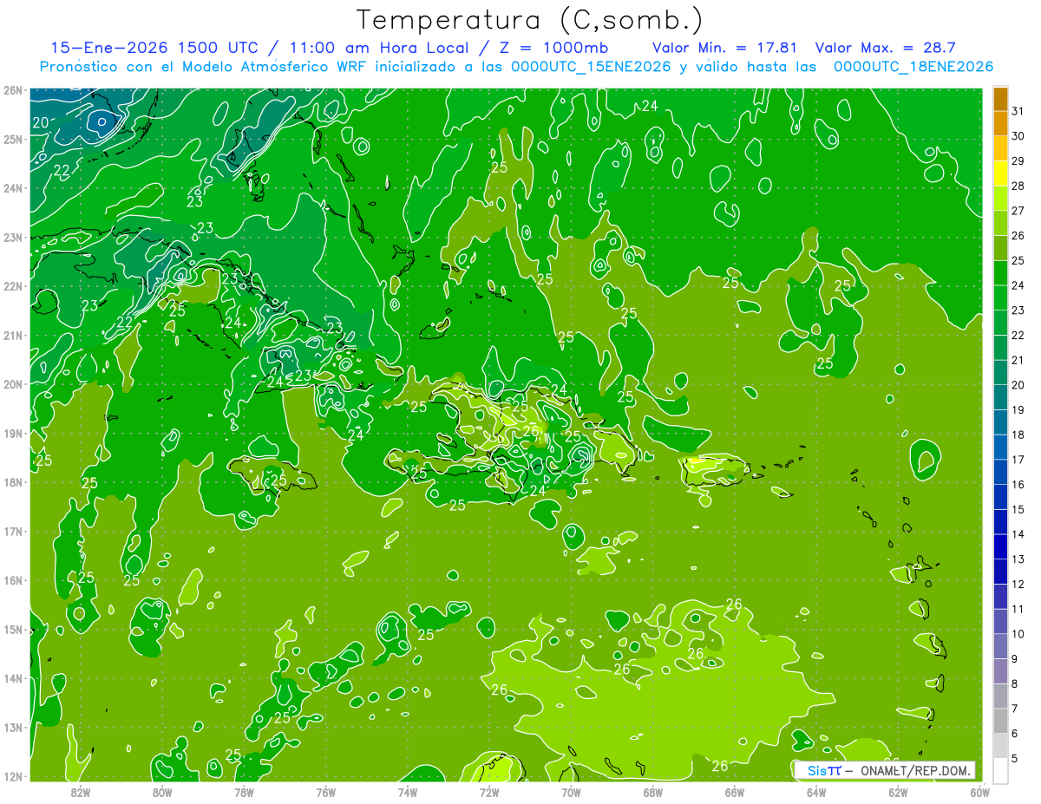
Task: Click the number "8" on the color scale
Action: [1015, 683]
